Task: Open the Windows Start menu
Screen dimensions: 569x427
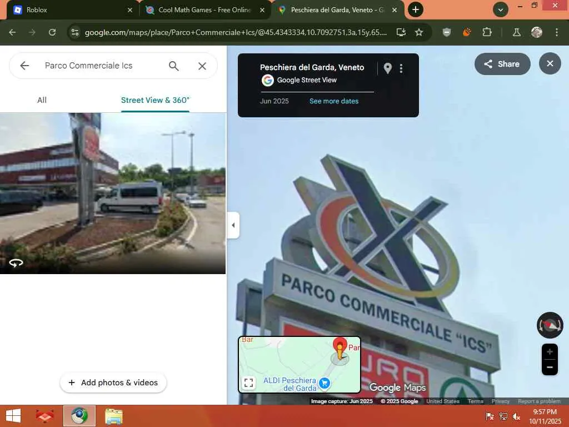Action: pyautogui.click(x=13, y=416)
